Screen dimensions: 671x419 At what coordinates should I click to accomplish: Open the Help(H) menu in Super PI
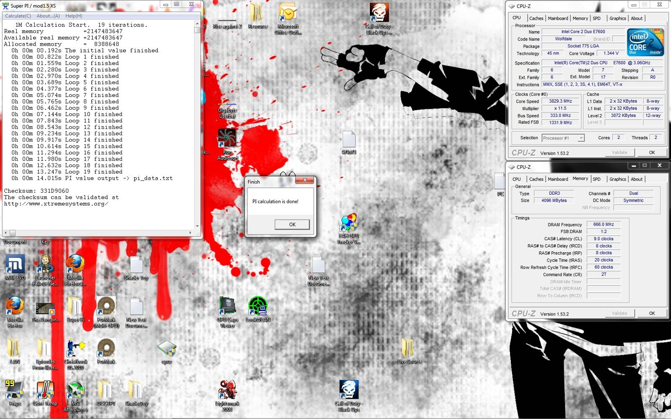click(x=73, y=16)
